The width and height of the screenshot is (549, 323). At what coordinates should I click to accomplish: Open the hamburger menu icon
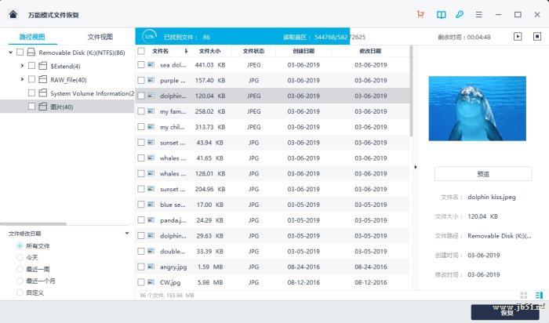pos(478,15)
